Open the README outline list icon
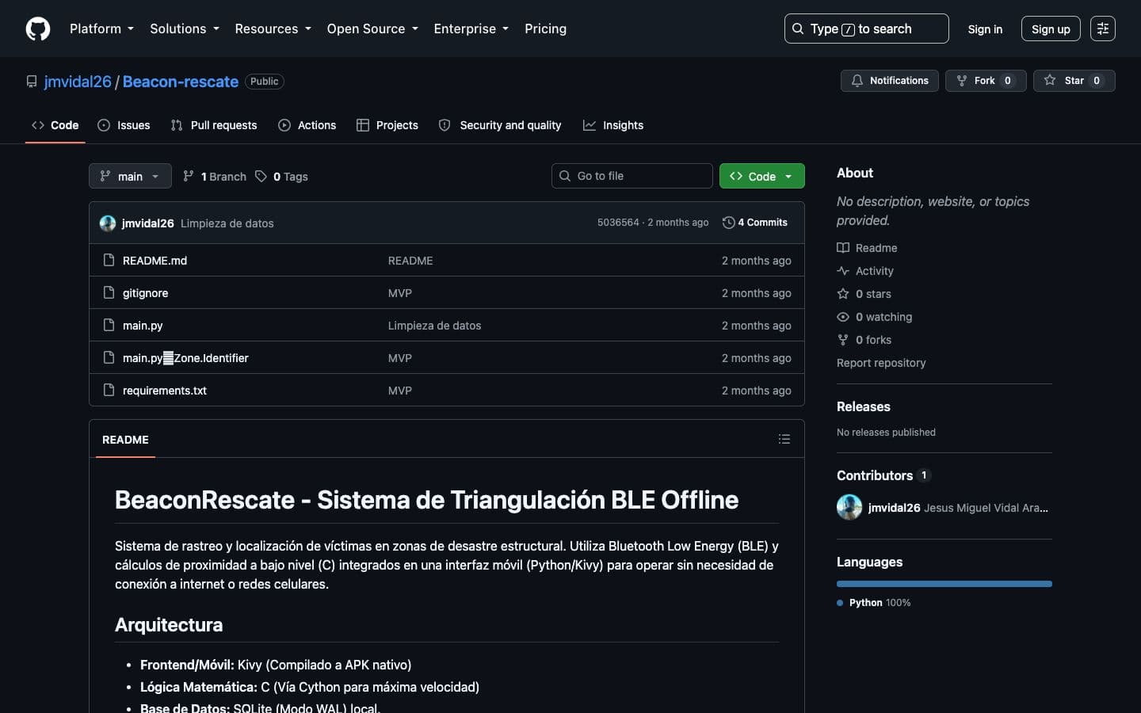 784,439
